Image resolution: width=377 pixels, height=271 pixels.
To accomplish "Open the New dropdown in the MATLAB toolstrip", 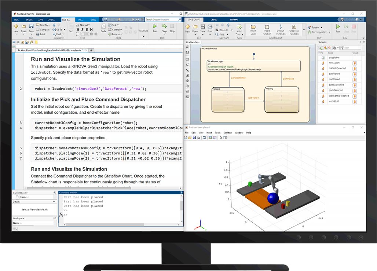I will coord(16,34).
